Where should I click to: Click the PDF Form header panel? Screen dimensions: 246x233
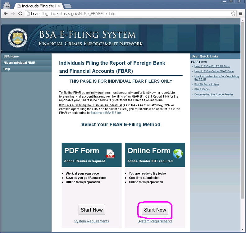click(92, 155)
